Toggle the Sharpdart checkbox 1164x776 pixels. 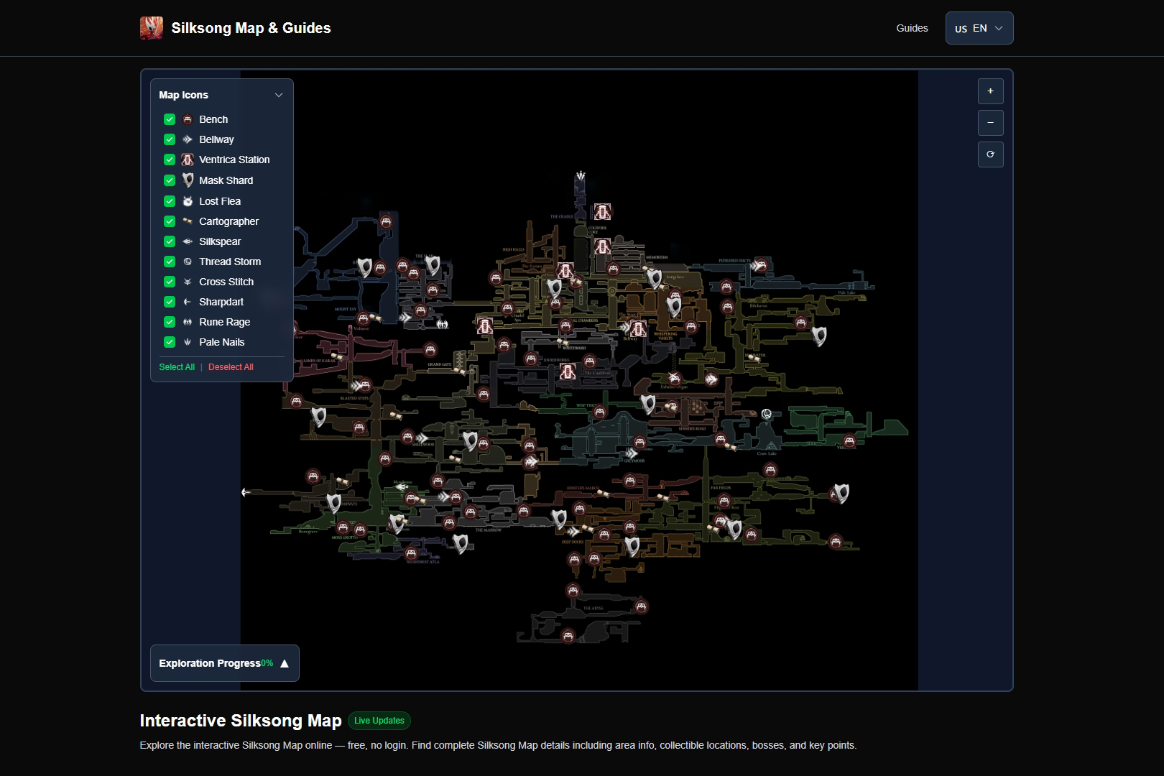pyautogui.click(x=170, y=302)
